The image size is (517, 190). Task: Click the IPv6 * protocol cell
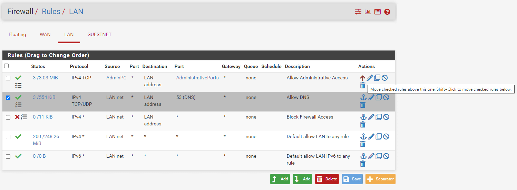[x=78, y=156]
